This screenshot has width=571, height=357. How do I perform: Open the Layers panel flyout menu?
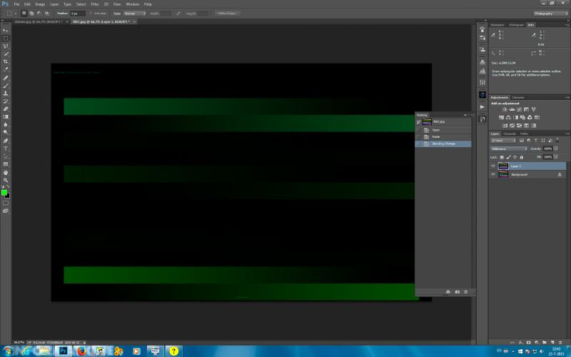tap(567, 134)
